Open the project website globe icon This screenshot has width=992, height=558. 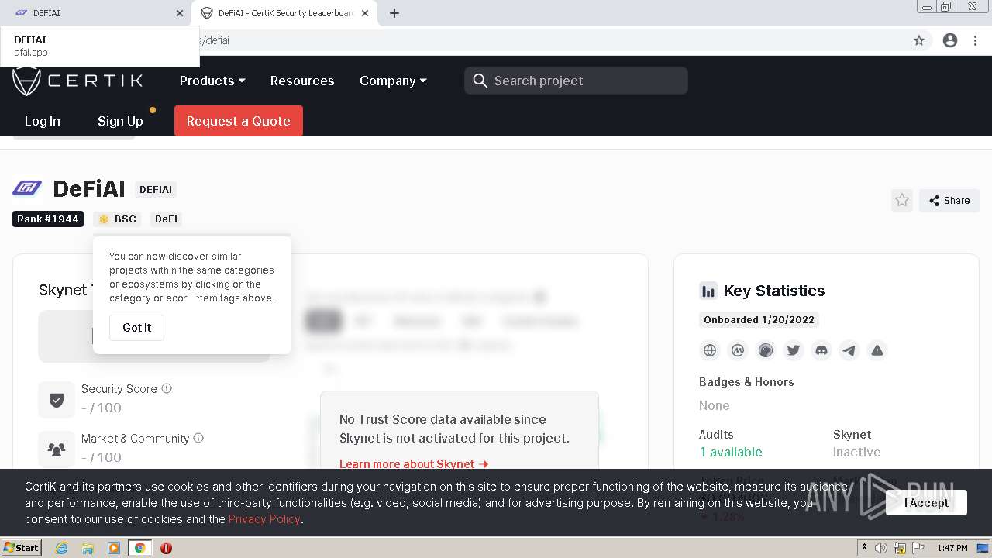710,350
